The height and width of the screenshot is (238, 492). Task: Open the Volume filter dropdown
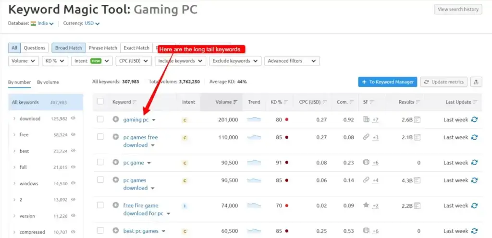point(24,61)
